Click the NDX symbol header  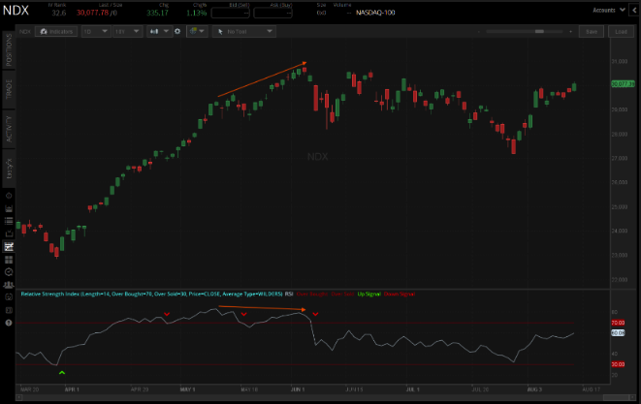pyautogui.click(x=16, y=11)
